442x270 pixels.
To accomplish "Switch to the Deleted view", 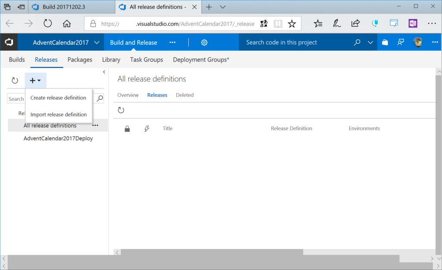I will point(185,95).
